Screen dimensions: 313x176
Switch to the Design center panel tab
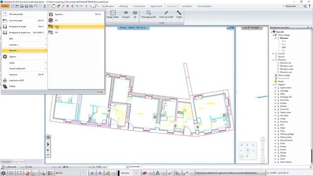tap(18, 162)
